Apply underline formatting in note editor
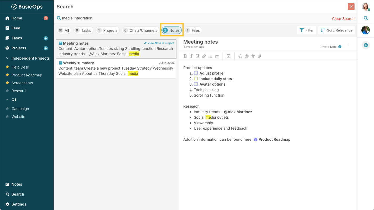Image resolution: width=374 pixels, height=210 pixels. pos(198,56)
